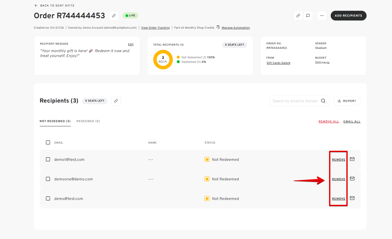Click the email demo@test.com

[x=68, y=199]
